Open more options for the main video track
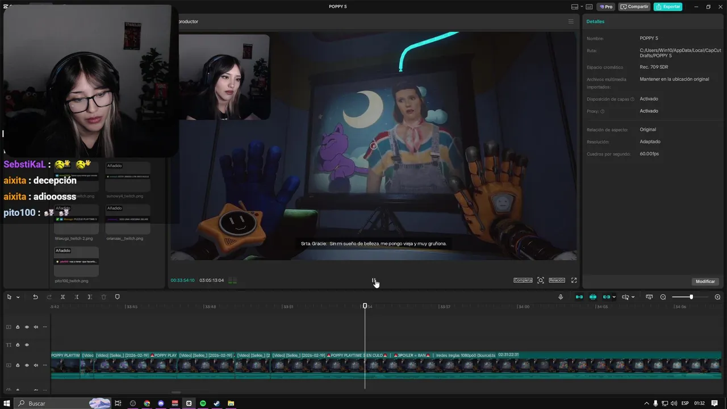Image resolution: width=727 pixels, height=409 pixels. coord(45,365)
